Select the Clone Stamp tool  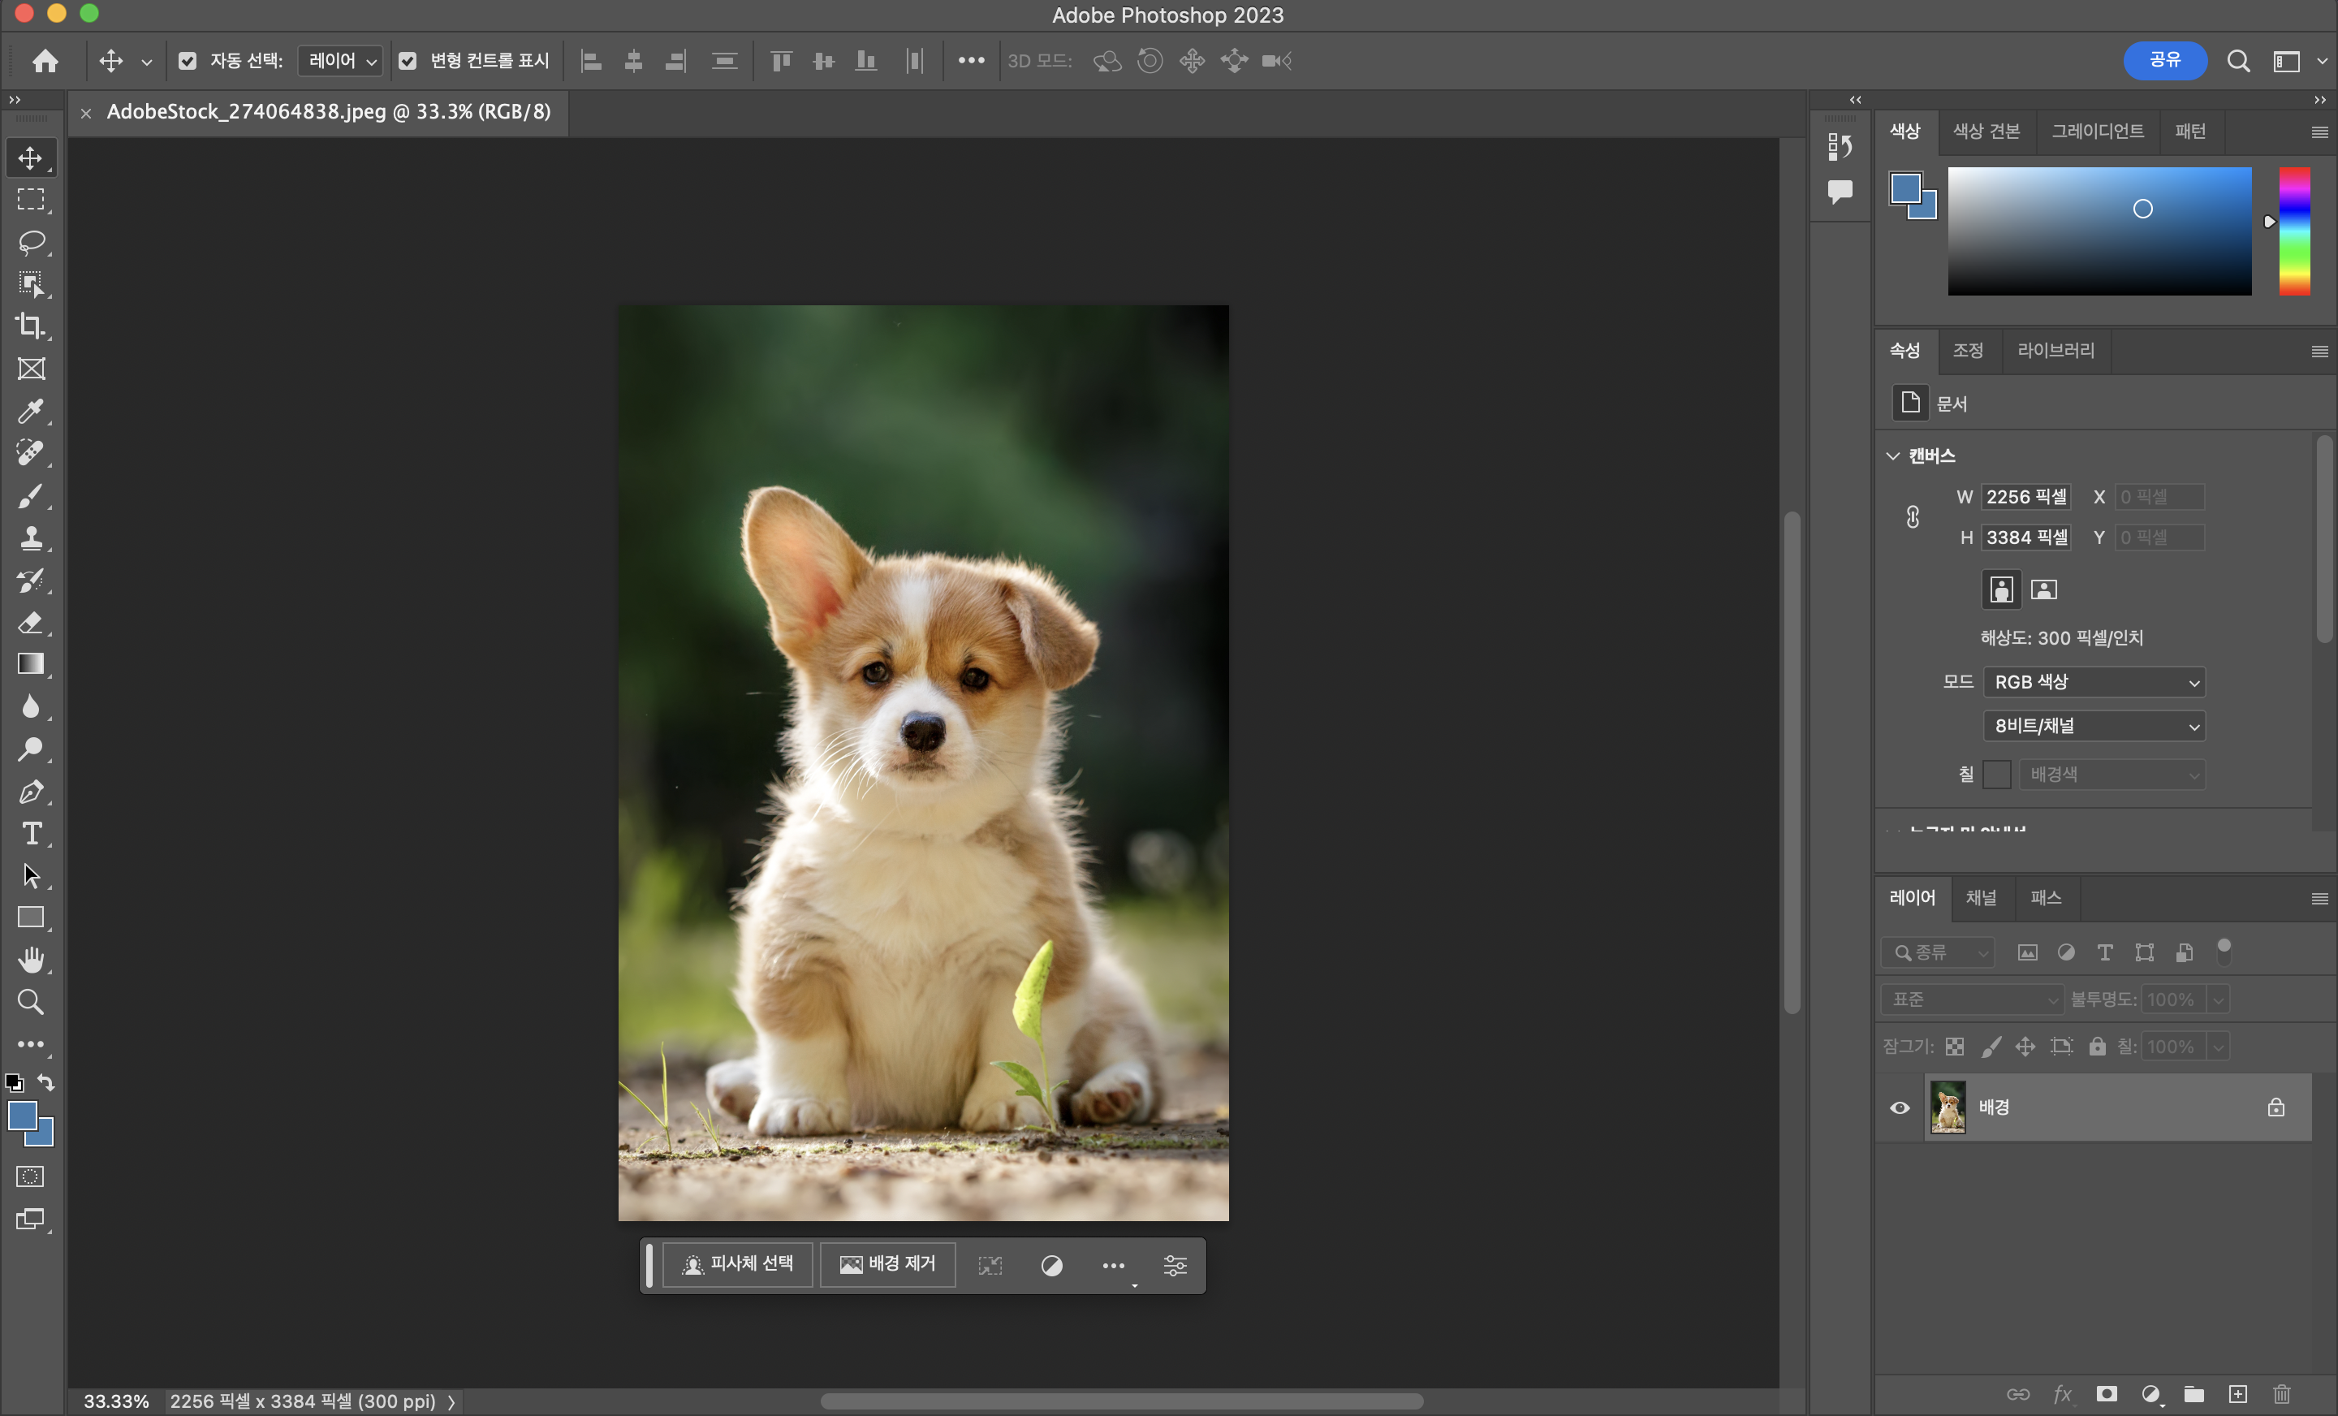pyautogui.click(x=32, y=538)
